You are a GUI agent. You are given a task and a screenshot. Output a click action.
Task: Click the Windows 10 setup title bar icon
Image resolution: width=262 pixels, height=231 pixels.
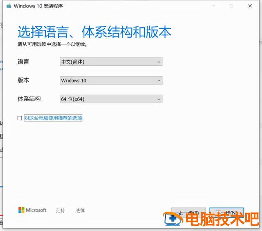coord(9,6)
